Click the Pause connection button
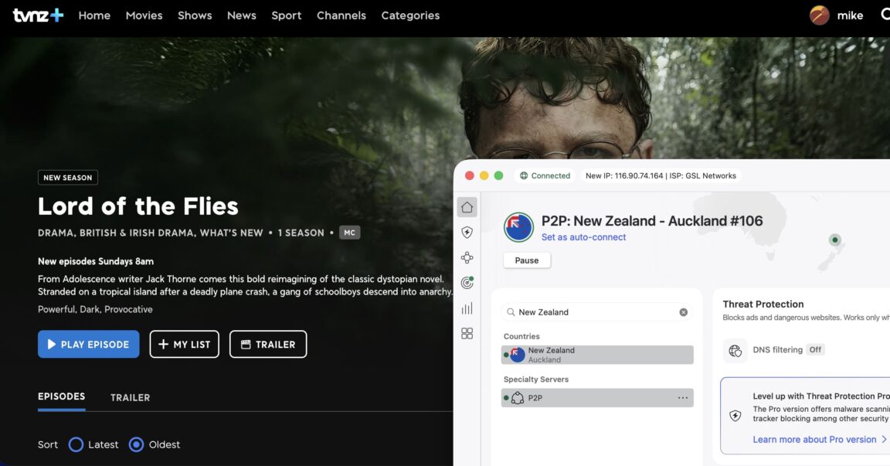 click(526, 260)
